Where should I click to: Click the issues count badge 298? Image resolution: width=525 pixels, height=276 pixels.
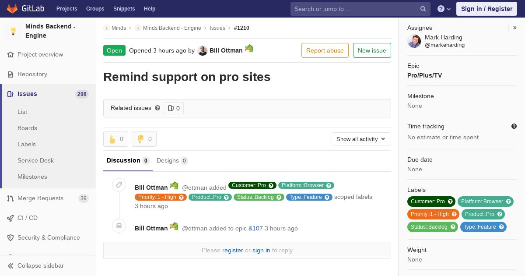(82, 94)
